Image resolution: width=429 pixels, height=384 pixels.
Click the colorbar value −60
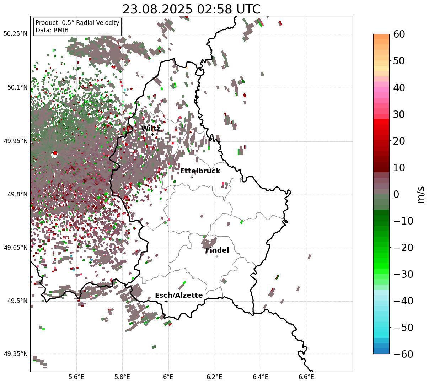point(403,354)
